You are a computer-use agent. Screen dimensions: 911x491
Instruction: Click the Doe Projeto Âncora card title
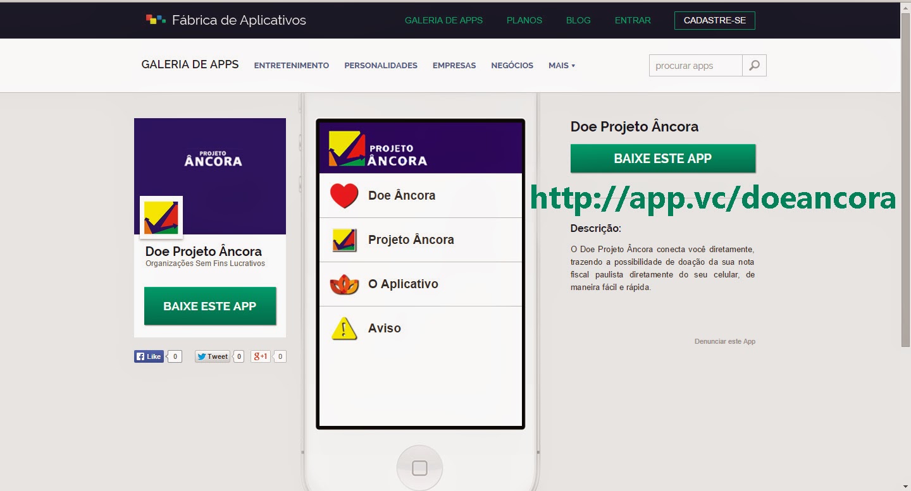tap(204, 251)
